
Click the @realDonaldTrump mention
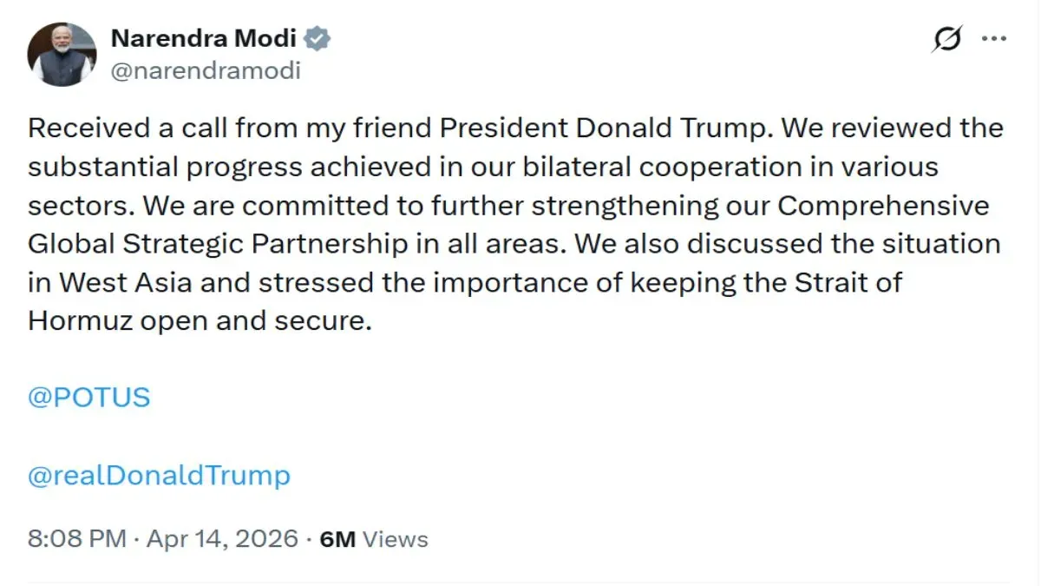tap(160, 475)
